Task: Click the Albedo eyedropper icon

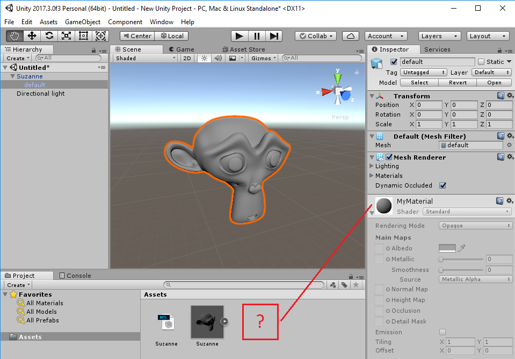Action: point(461,248)
